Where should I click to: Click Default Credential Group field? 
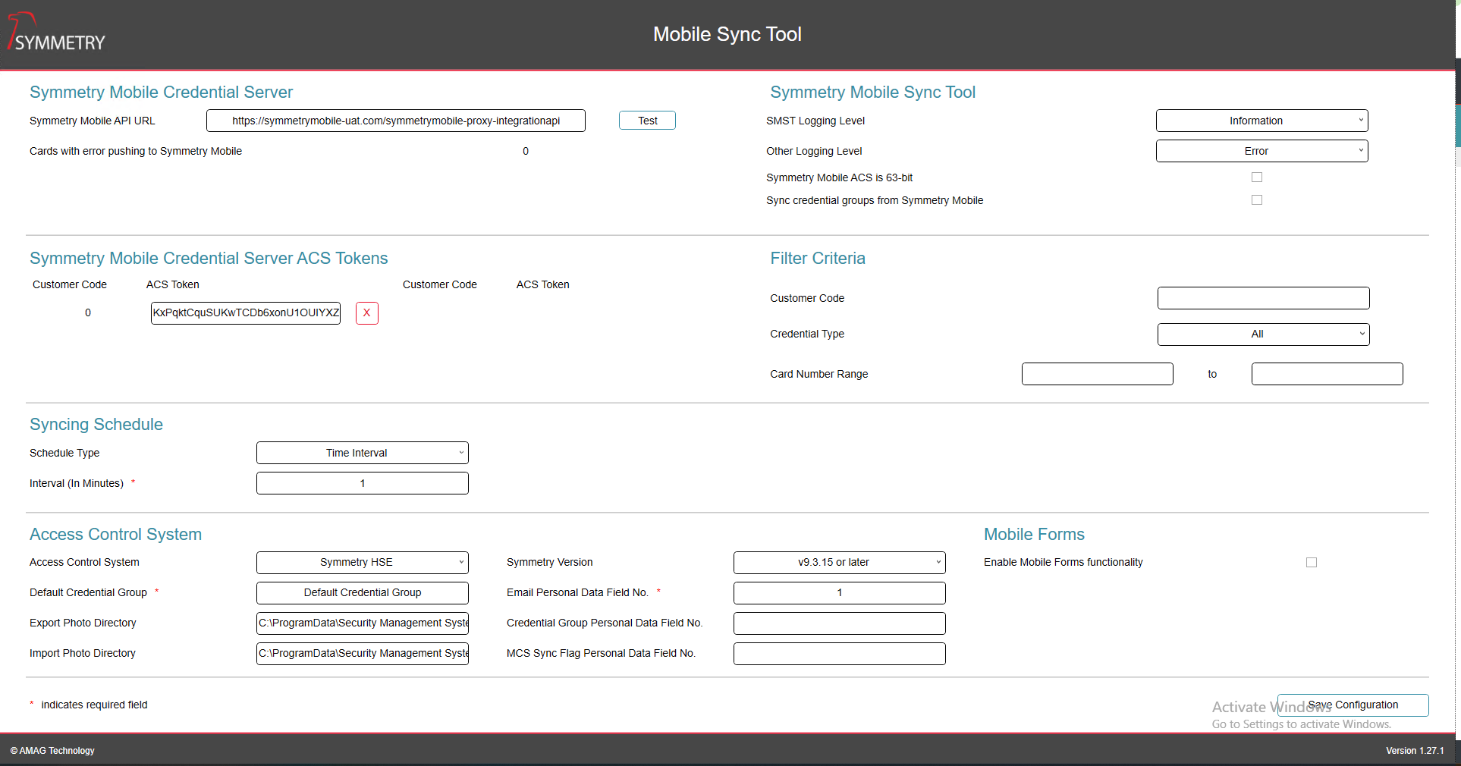[x=363, y=593]
